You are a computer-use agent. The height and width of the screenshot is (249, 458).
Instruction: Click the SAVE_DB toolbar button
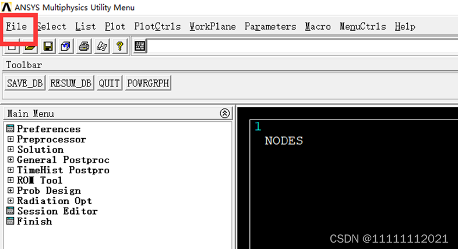click(x=25, y=83)
